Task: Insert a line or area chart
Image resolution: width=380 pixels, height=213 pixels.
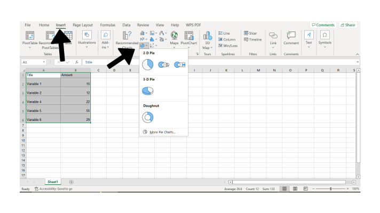Action: coord(144,39)
